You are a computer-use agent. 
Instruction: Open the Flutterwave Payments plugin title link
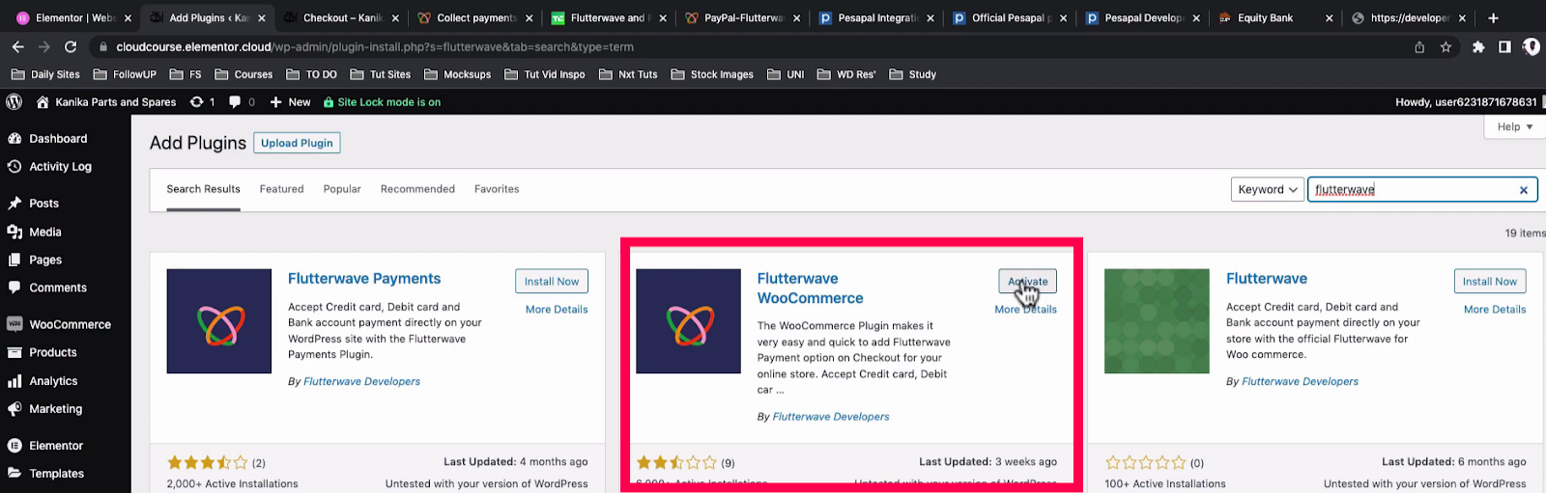click(364, 279)
